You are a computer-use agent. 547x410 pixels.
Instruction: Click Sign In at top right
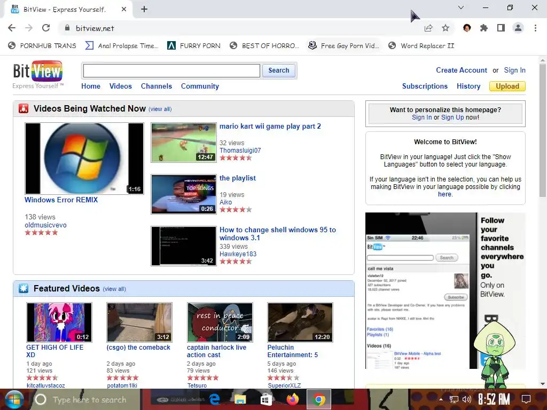(x=514, y=70)
